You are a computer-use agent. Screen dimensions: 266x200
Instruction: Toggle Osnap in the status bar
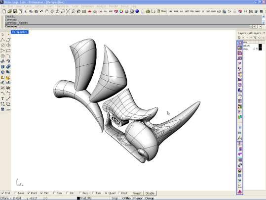pos(150,199)
